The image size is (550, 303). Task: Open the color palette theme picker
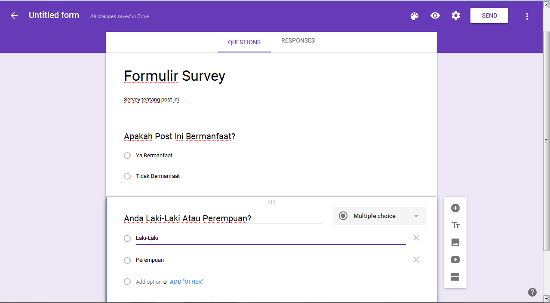click(x=414, y=15)
